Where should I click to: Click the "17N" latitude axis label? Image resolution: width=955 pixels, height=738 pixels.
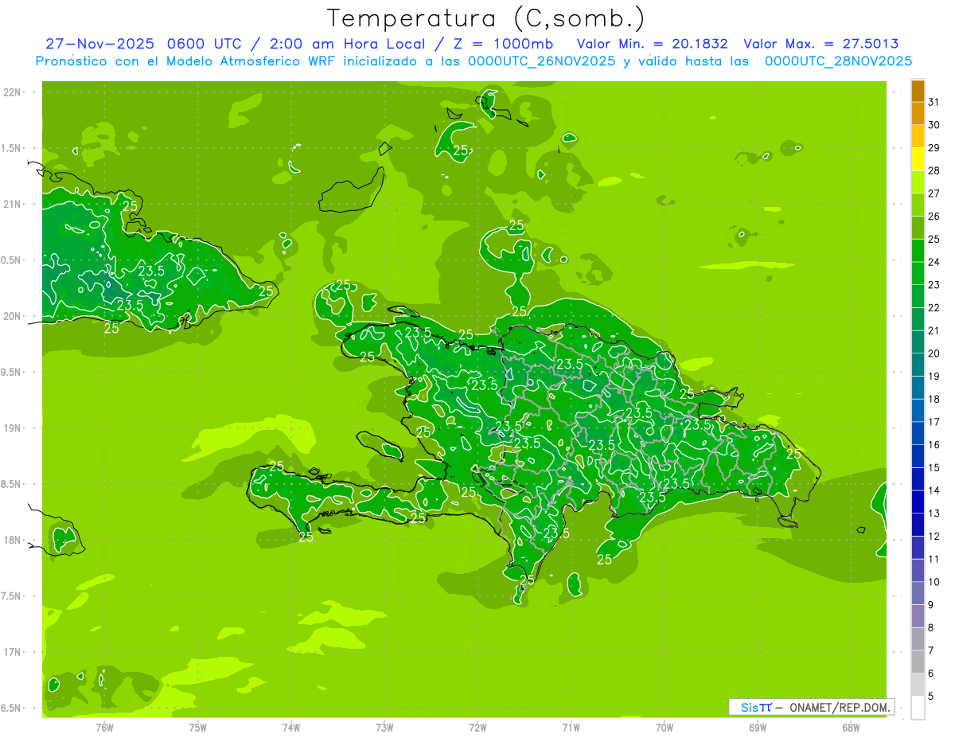tap(12, 652)
